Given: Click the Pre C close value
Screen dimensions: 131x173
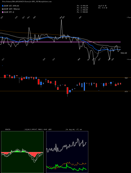Looking at the screenshot, I should pos(82,12).
